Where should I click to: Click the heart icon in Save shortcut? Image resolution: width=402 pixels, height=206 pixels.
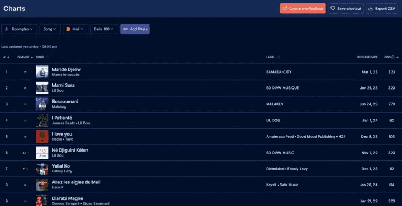point(333,8)
